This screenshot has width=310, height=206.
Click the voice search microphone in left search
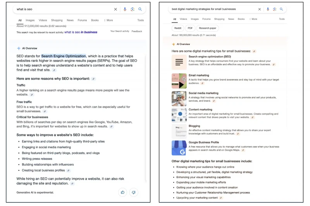pos(125,9)
